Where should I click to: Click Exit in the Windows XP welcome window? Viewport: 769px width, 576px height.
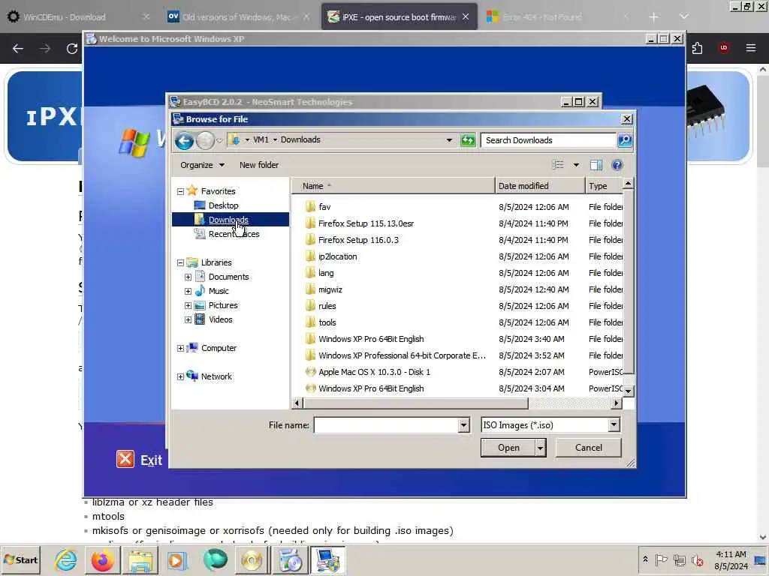pyautogui.click(x=140, y=460)
